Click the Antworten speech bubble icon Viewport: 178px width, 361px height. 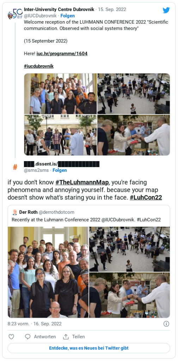click(27, 337)
